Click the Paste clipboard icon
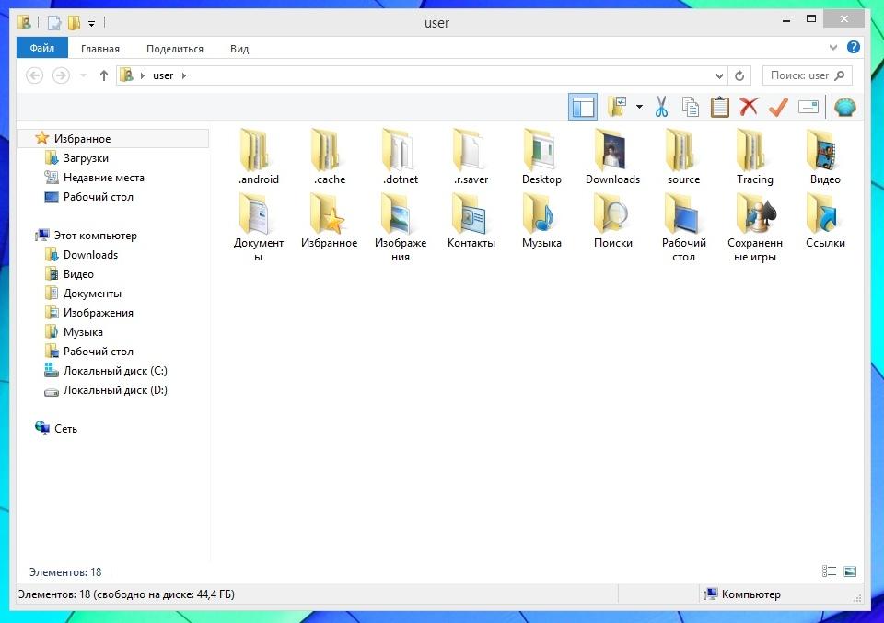Viewport: 884px width, 623px height. pyautogui.click(x=719, y=106)
